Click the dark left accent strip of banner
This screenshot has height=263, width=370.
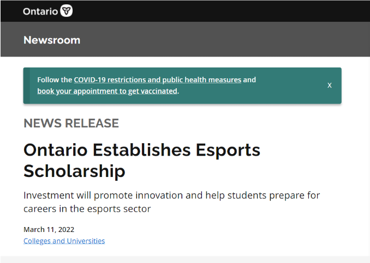point(26,85)
